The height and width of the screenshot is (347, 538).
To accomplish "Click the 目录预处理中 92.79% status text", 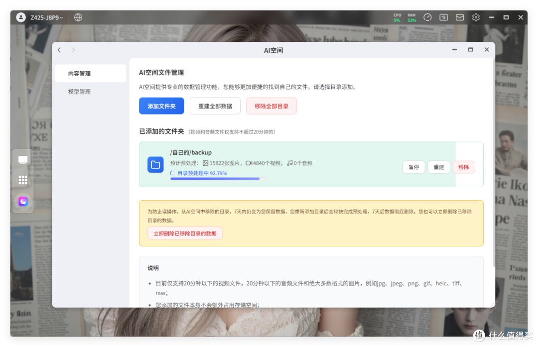I will (x=202, y=173).
